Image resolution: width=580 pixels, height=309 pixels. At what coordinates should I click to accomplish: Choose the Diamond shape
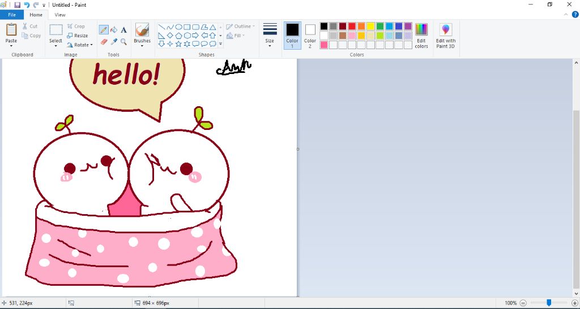click(170, 36)
